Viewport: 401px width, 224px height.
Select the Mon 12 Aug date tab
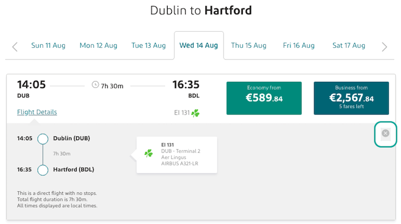click(98, 45)
